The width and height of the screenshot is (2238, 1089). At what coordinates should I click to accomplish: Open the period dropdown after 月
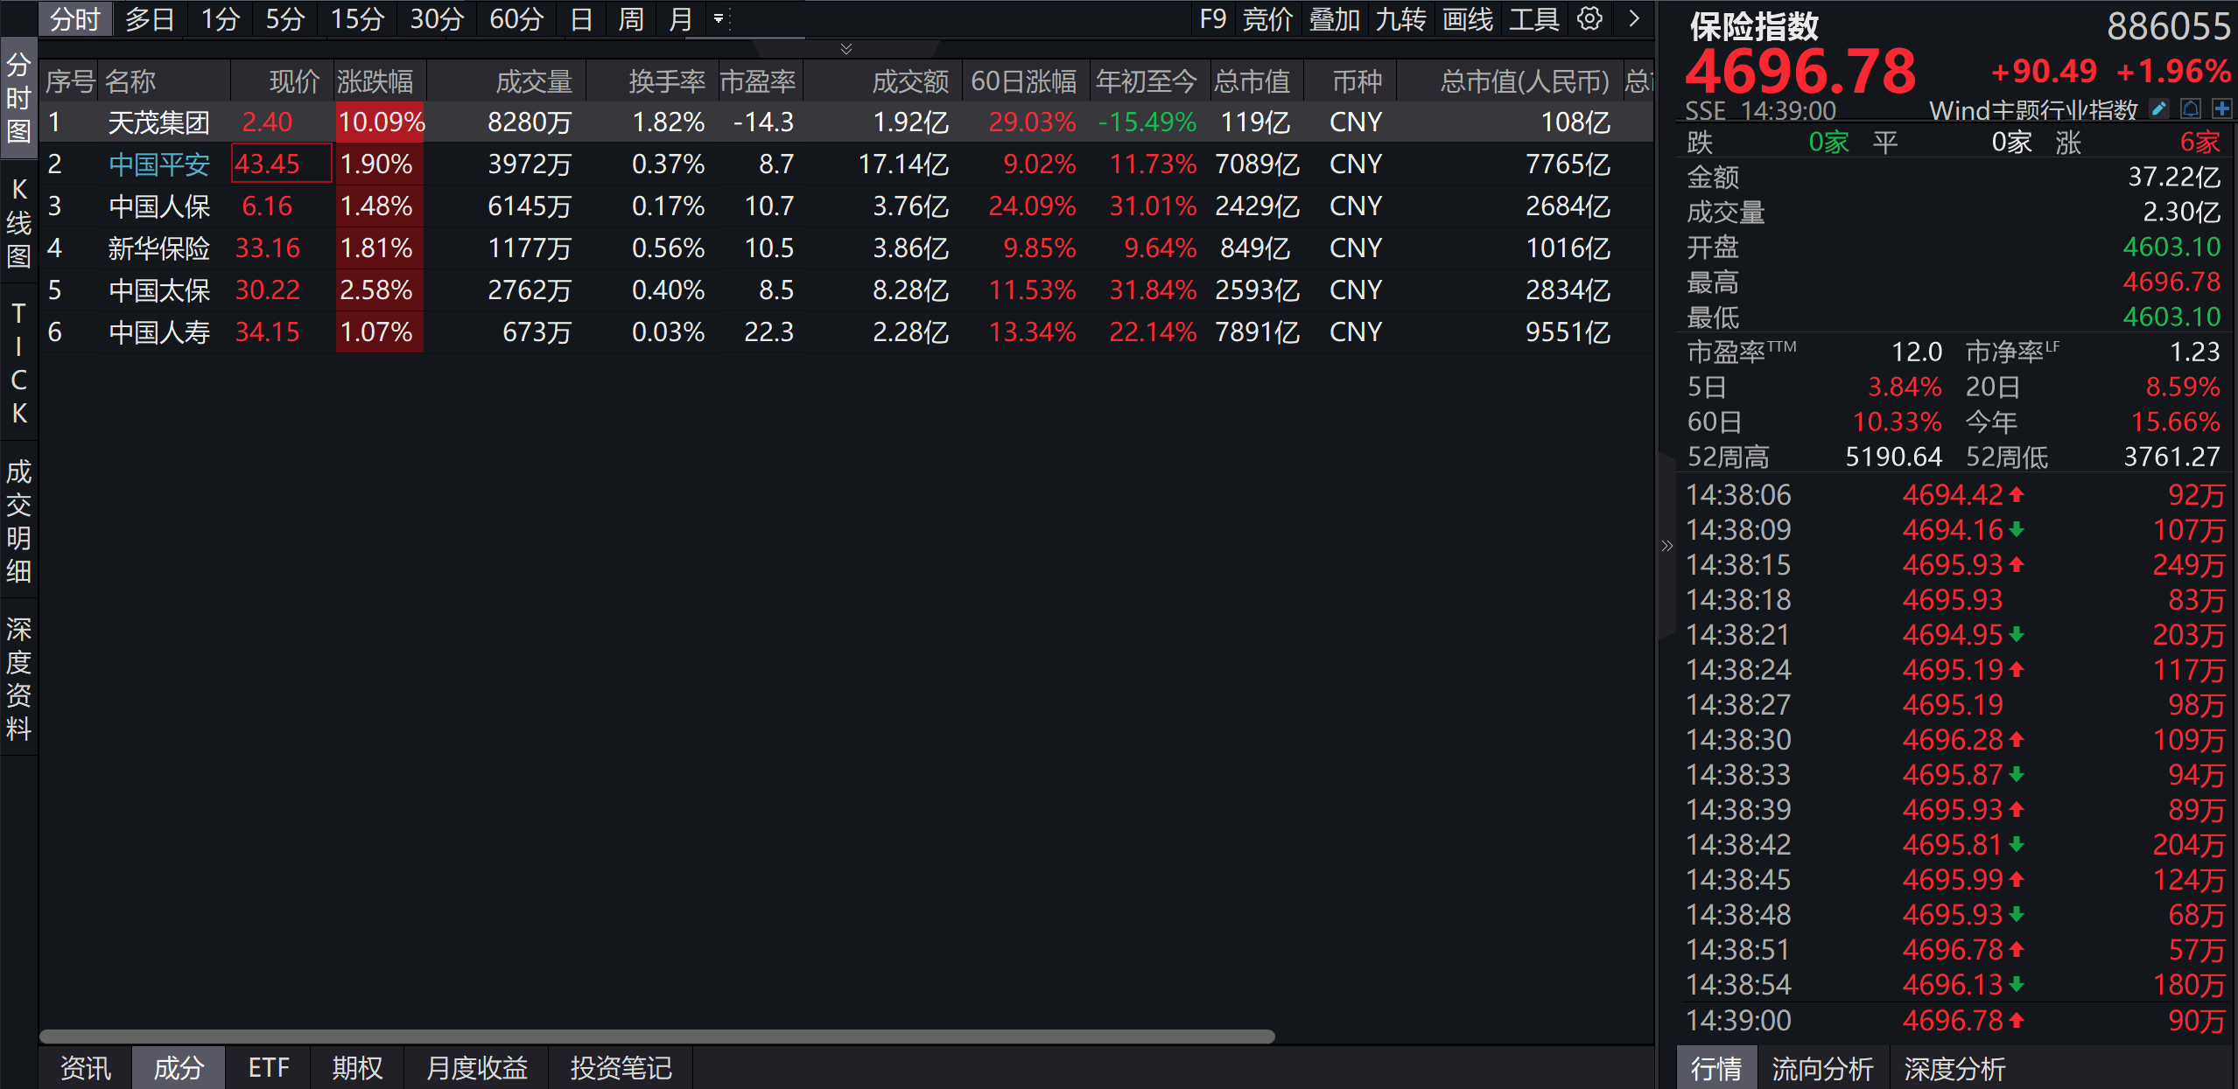719,18
